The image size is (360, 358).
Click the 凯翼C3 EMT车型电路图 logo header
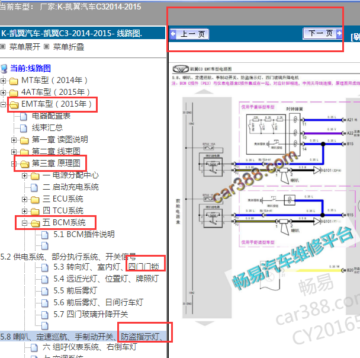[202, 69]
